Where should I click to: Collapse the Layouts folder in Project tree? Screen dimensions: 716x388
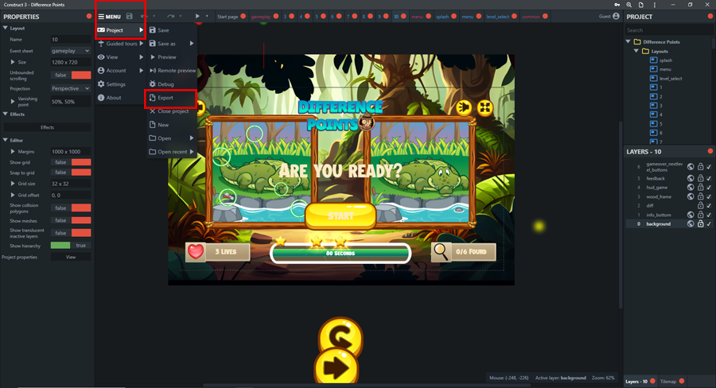click(636, 51)
